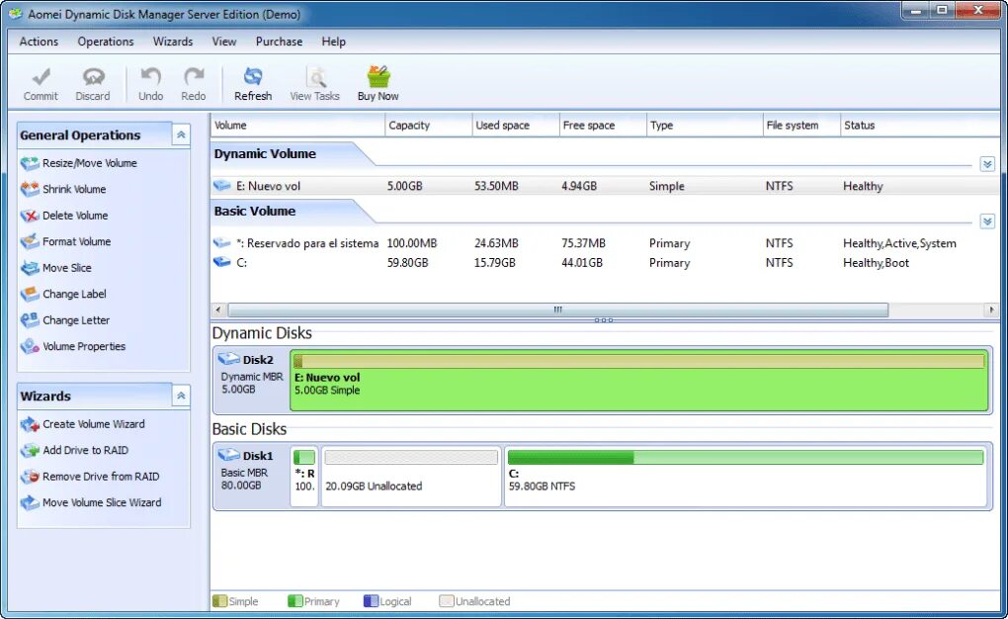
Task: Click the Volume column header
Action: click(x=297, y=125)
